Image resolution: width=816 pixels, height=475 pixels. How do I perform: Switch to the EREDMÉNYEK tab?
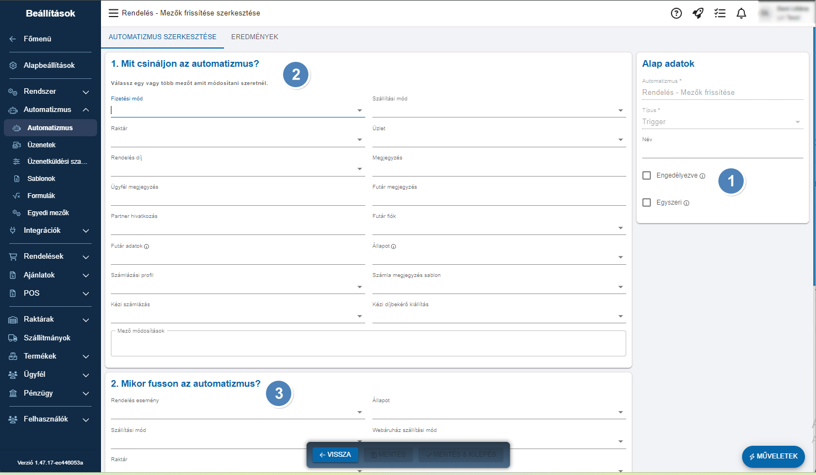(x=254, y=37)
